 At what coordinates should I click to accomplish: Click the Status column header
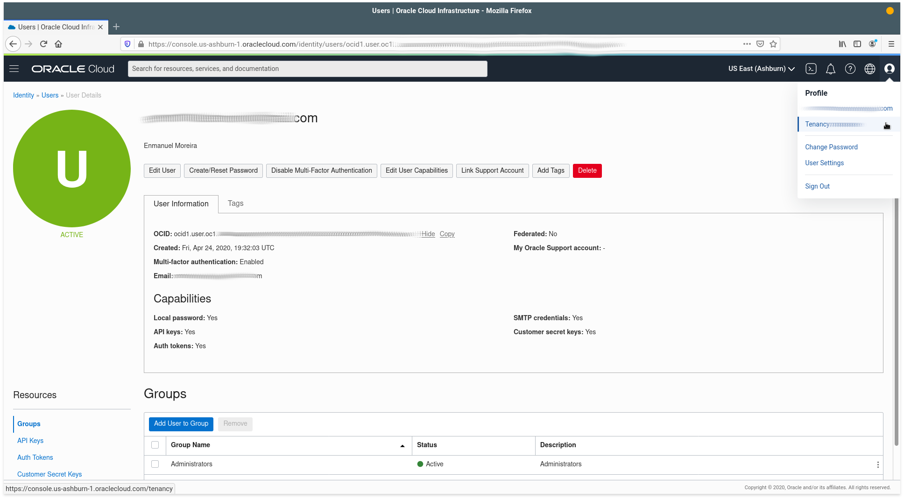click(427, 445)
